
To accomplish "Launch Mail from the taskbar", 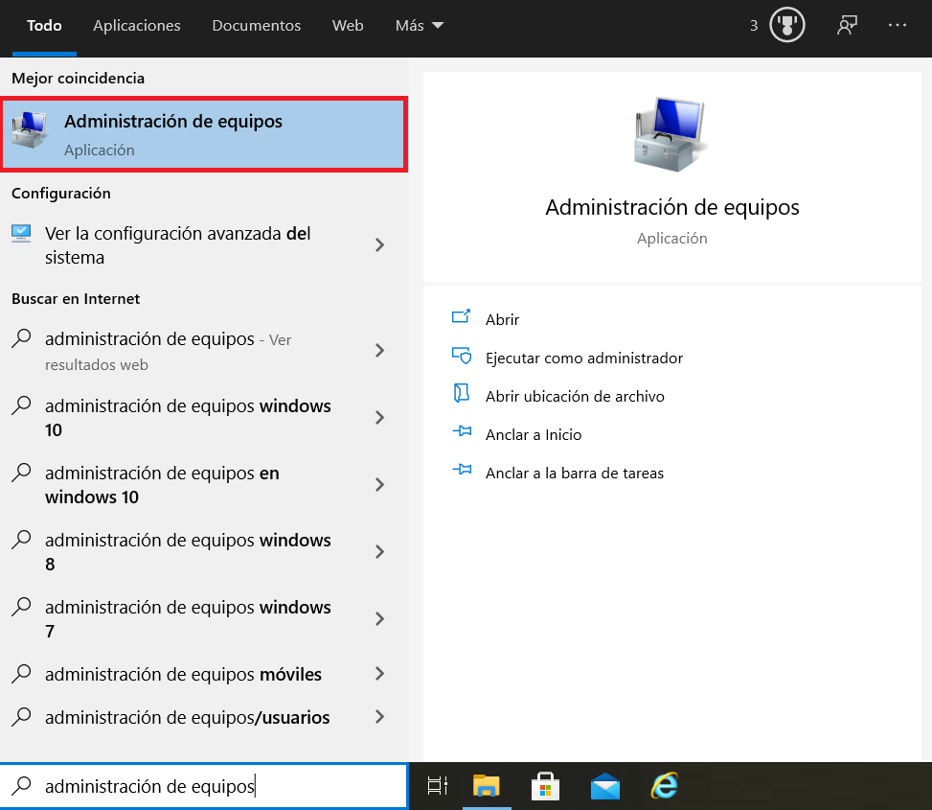I will [604, 786].
